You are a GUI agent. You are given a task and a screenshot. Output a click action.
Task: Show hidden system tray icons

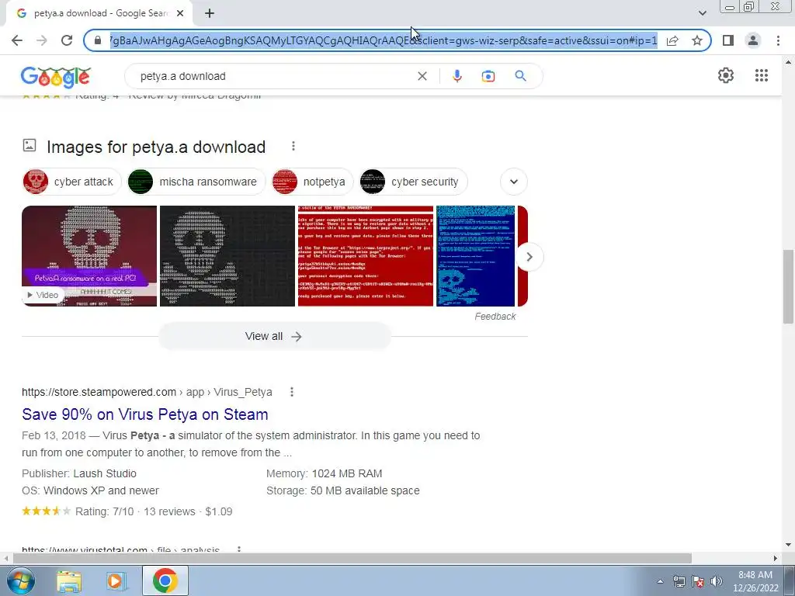pyautogui.click(x=660, y=581)
